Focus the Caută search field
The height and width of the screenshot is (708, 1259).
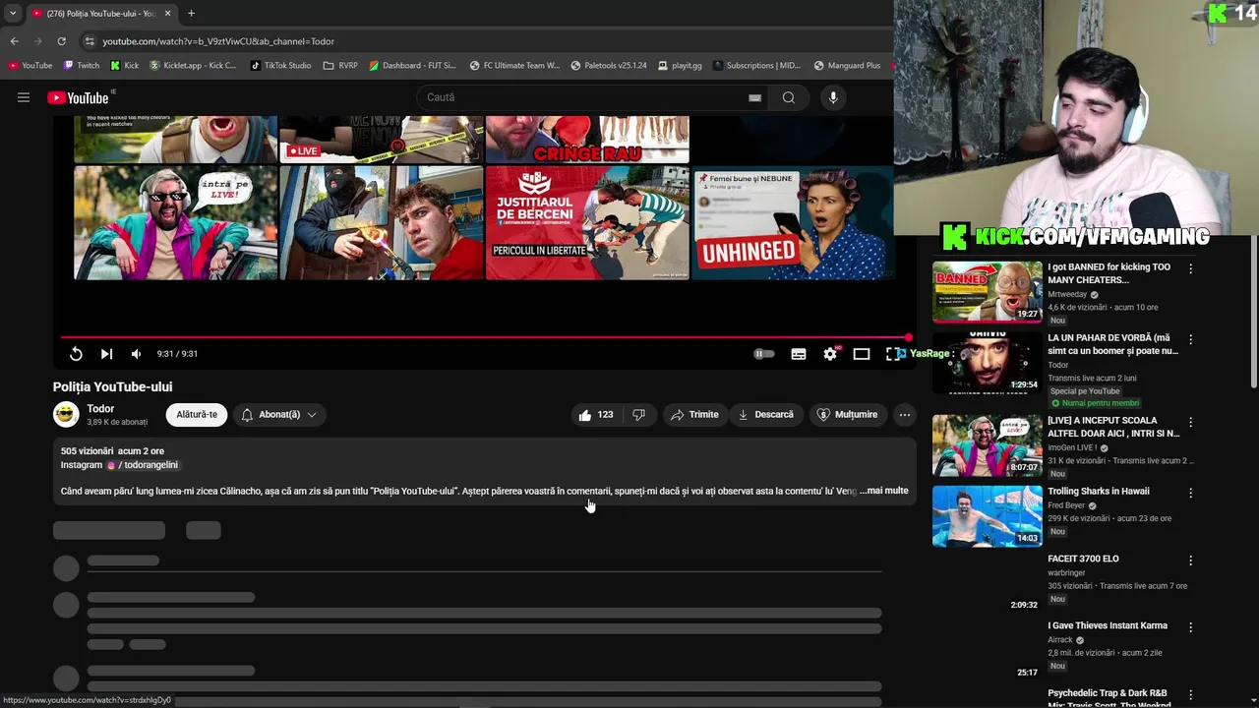point(585,97)
